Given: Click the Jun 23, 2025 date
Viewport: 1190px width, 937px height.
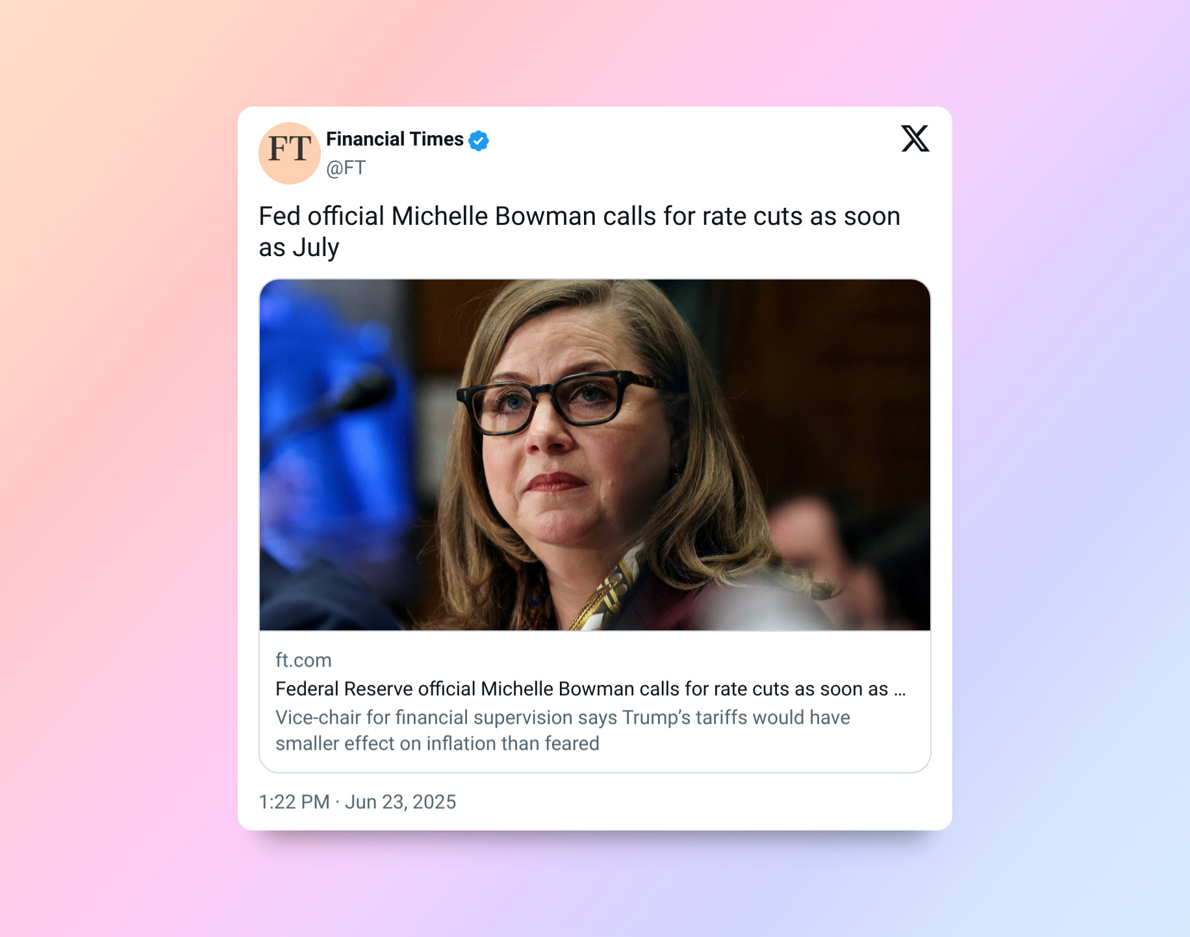Looking at the screenshot, I should click(x=400, y=802).
